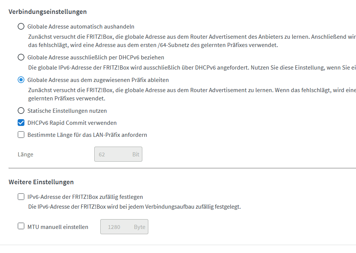The height and width of the screenshot is (253, 356).
Task: Choose "Globale Adresse ausschließlich per DHCPv6 beziehen"
Action: pyautogui.click(x=21, y=58)
